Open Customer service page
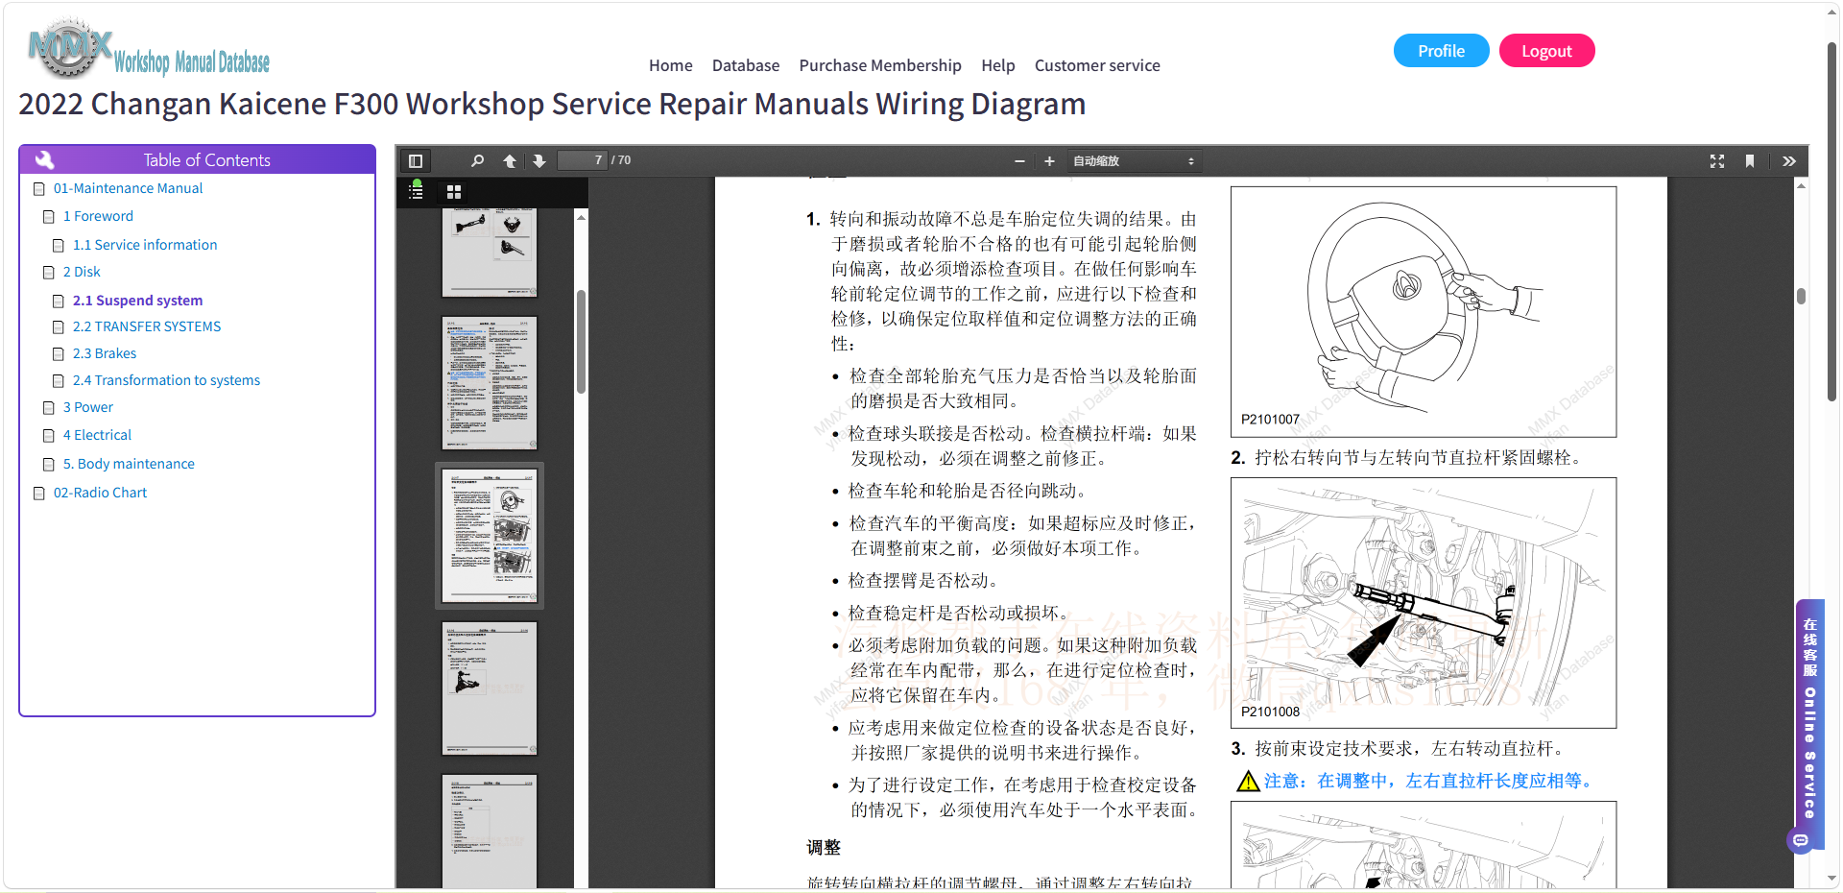Image resolution: width=1843 pixels, height=893 pixels. (x=1097, y=65)
